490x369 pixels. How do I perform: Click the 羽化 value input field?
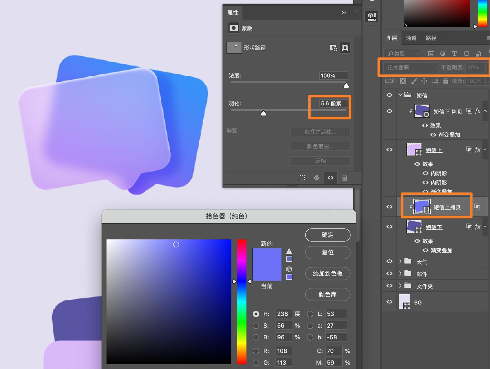click(333, 103)
